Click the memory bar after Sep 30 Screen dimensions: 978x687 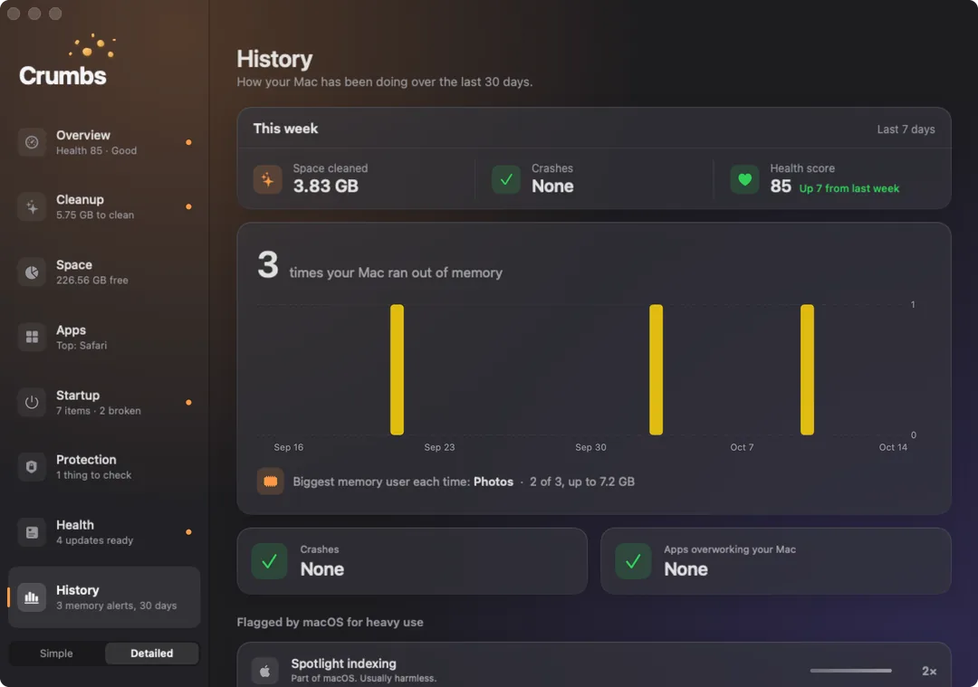656,369
